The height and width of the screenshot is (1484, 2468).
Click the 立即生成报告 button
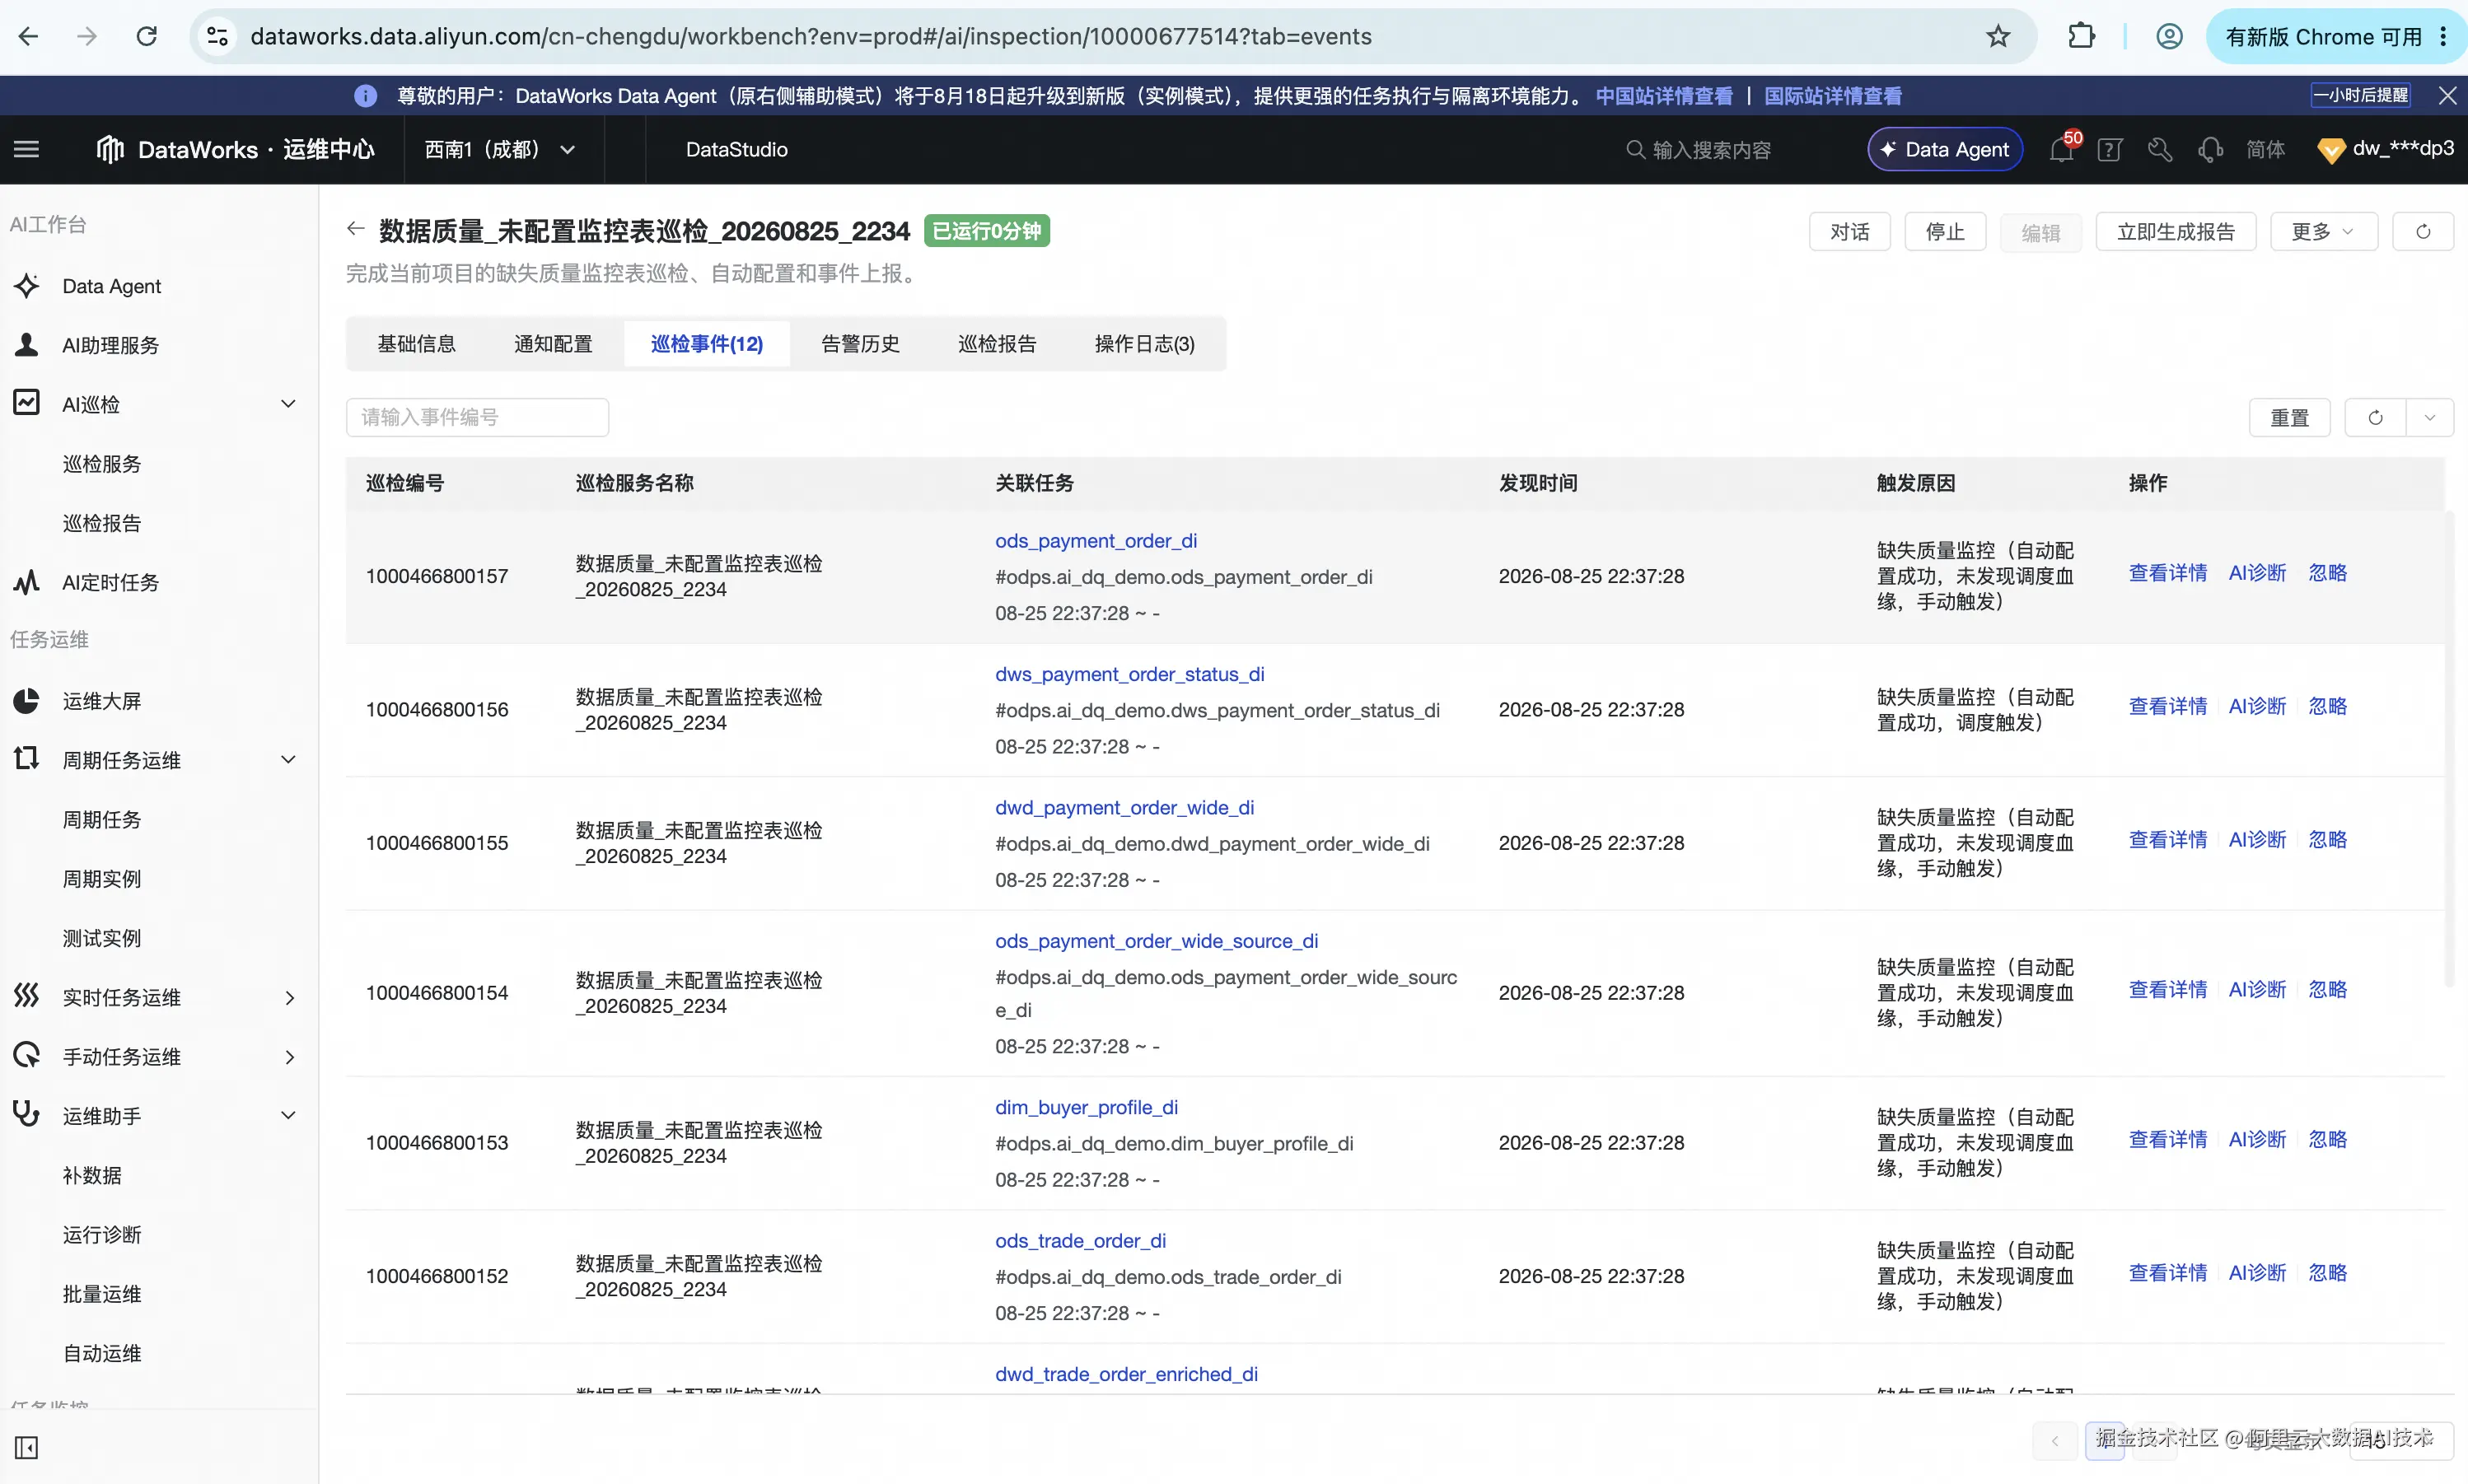pyautogui.click(x=2176, y=232)
